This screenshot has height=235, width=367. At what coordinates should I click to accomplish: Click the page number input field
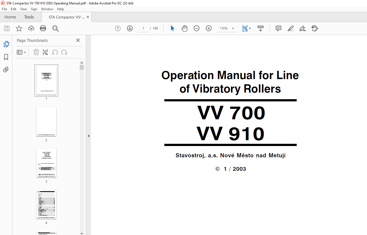[x=143, y=28]
